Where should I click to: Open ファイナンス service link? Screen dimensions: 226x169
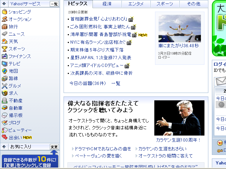(x=20, y=56)
